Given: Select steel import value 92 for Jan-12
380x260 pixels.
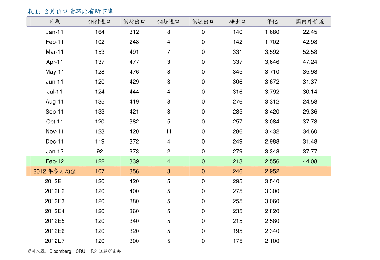Looking at the screenshot, I should click(x=100, y=152).
